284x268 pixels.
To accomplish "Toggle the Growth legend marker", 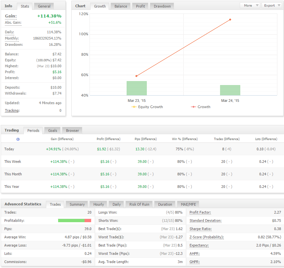I will pyautogui.click(x=194, y=107).
